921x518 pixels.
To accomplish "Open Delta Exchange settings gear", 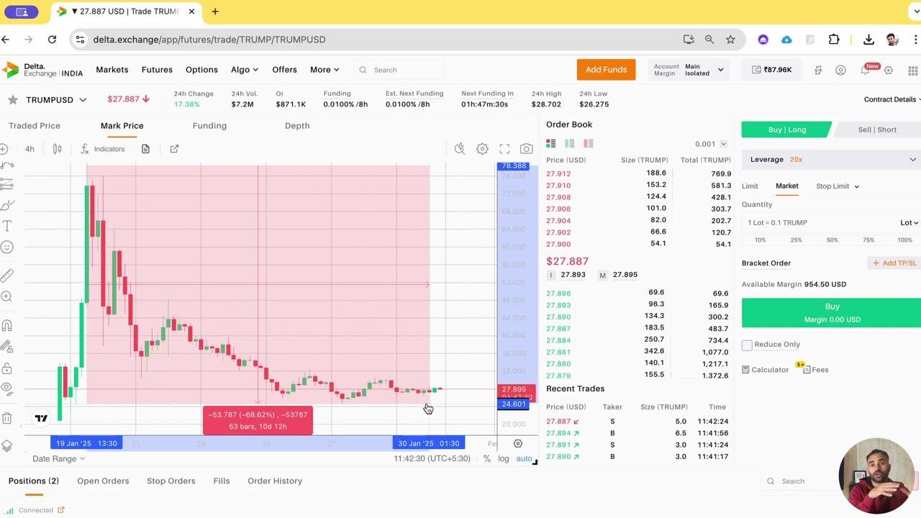I will tap(889, 70).
